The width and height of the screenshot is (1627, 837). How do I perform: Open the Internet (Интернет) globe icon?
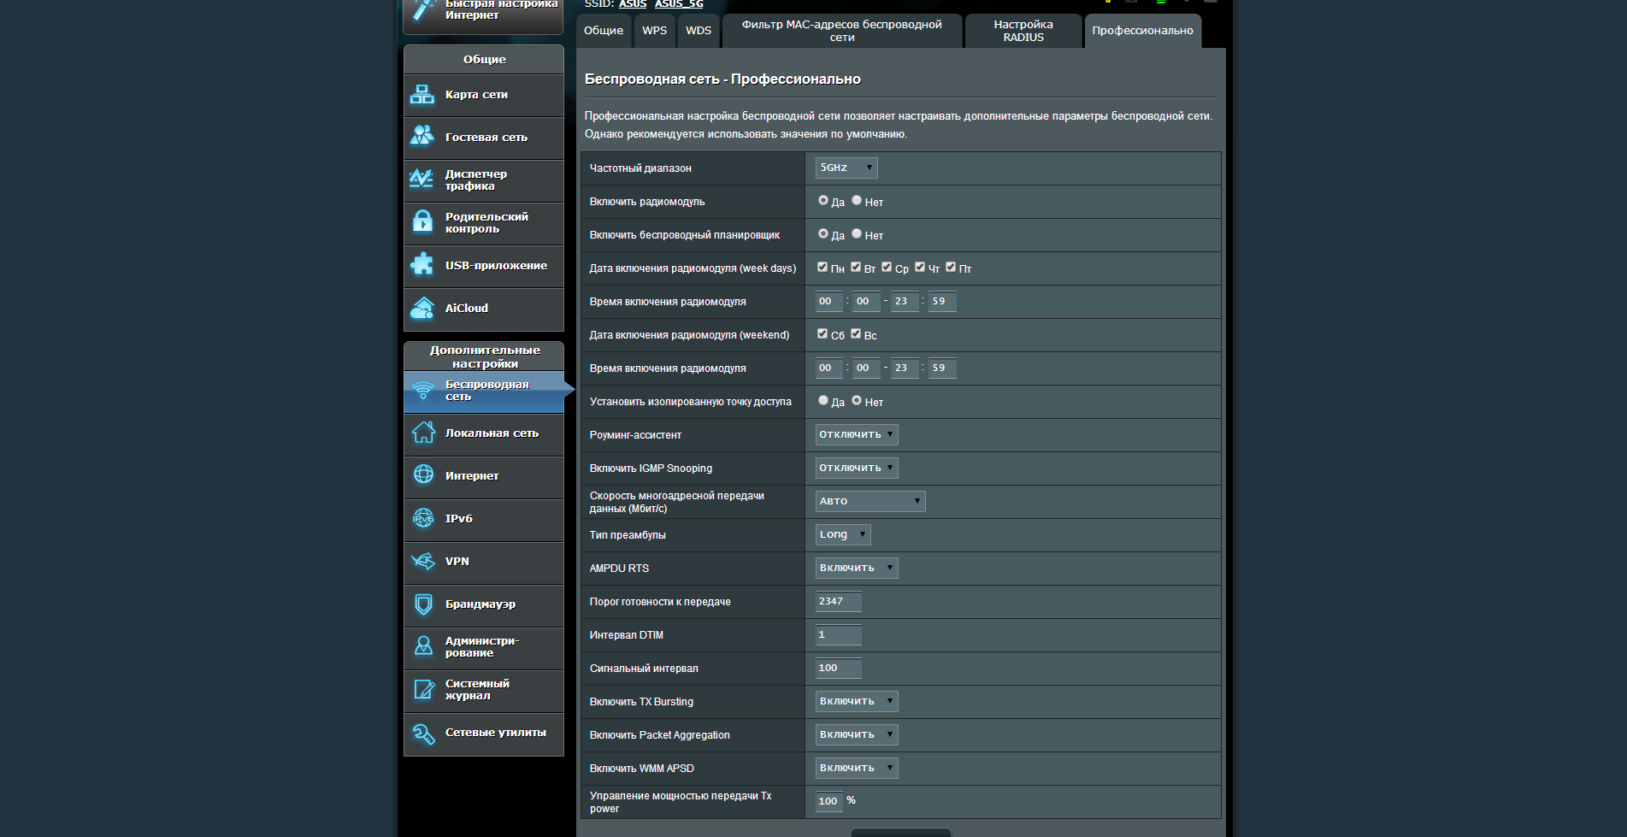pos(423,474)
